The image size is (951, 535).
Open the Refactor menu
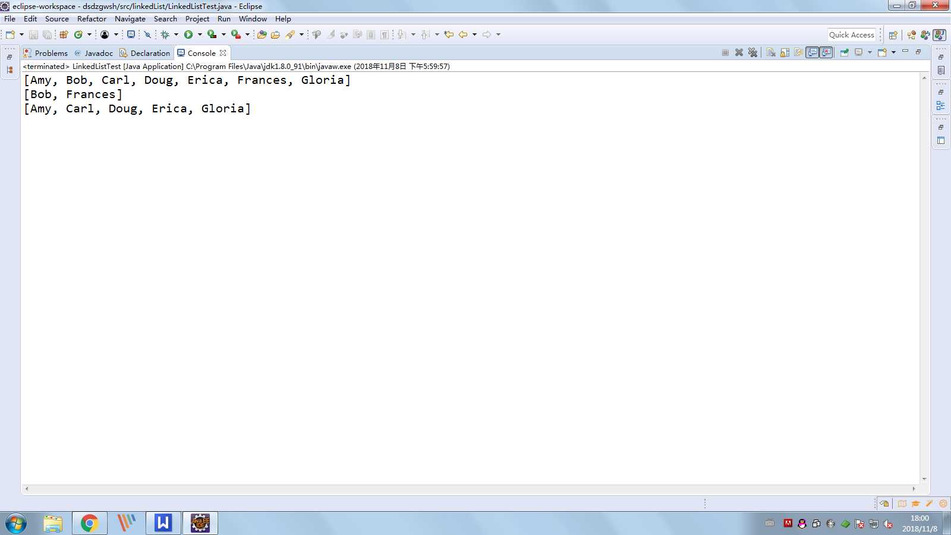pos(92,18)
